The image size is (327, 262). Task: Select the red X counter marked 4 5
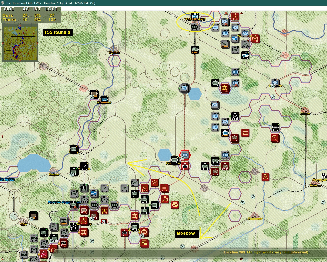(x=215, y=172)
